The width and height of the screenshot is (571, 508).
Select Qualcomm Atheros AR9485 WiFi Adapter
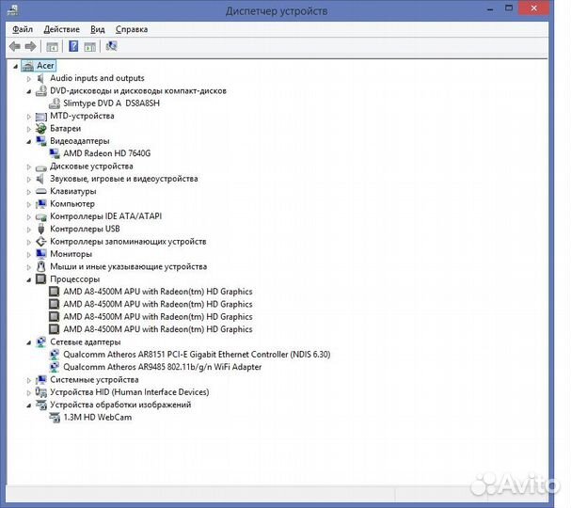[x=163, y=367]
